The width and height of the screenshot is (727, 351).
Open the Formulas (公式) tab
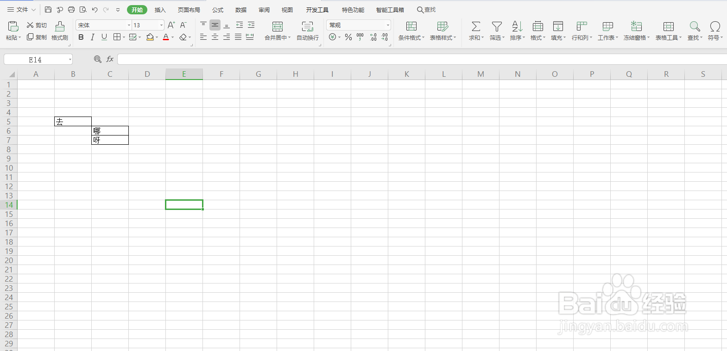[x=218, y=10]
